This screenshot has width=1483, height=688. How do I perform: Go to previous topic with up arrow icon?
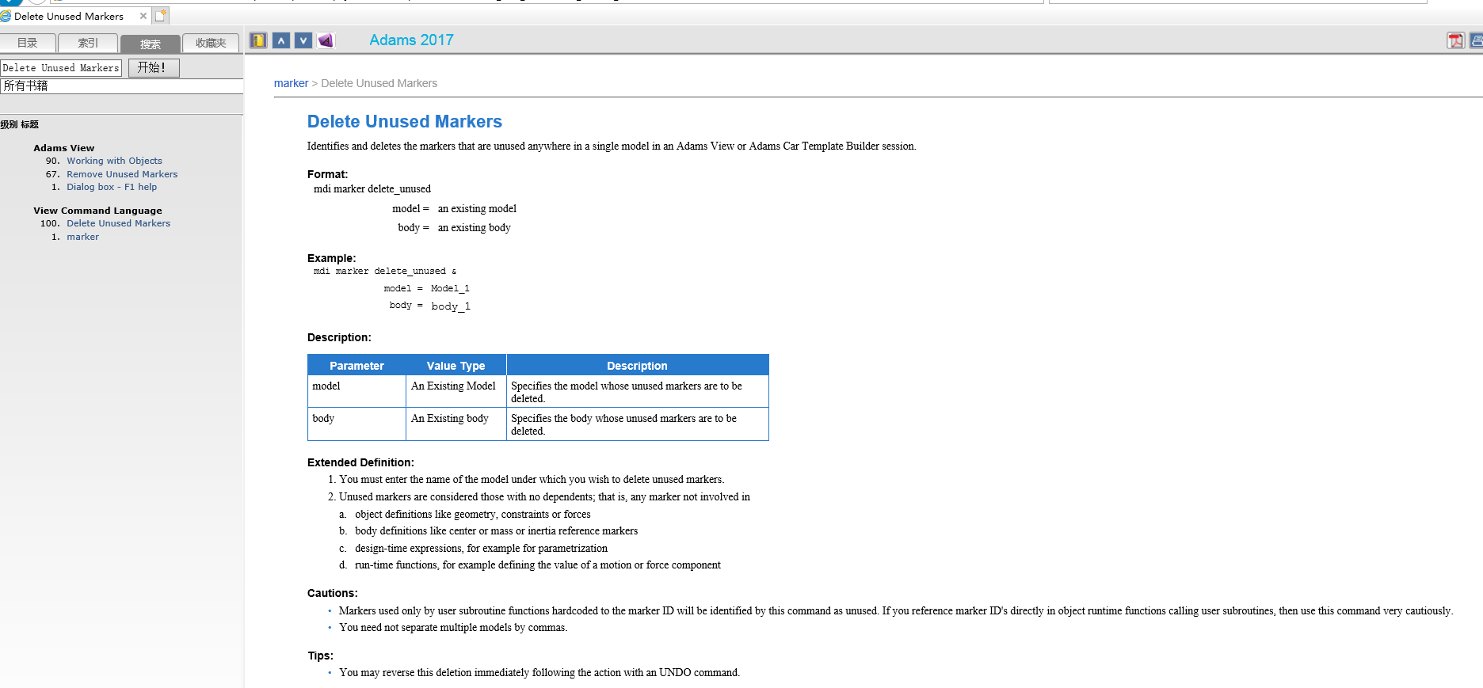[281, 40]
